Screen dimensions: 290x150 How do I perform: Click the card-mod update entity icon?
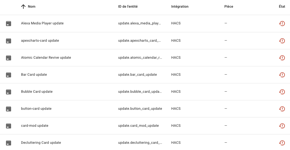[x=9, y=126]
